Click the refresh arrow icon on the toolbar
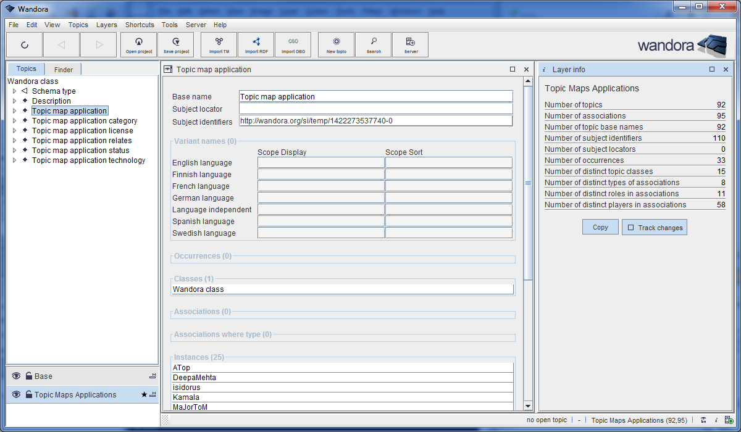This screenshot has width=741, height=432. pos(24,44)
